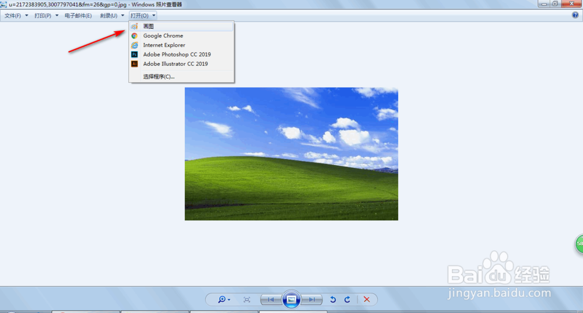Click the Chrome logo icon

135,36
